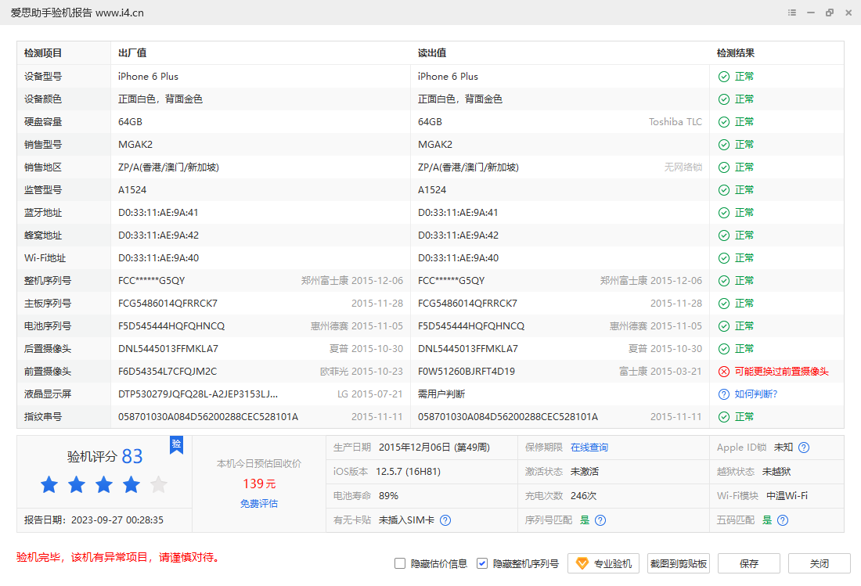Click the 出厂值 column header
This screenshot has height=586, width=861.
[x=132, y=53]
